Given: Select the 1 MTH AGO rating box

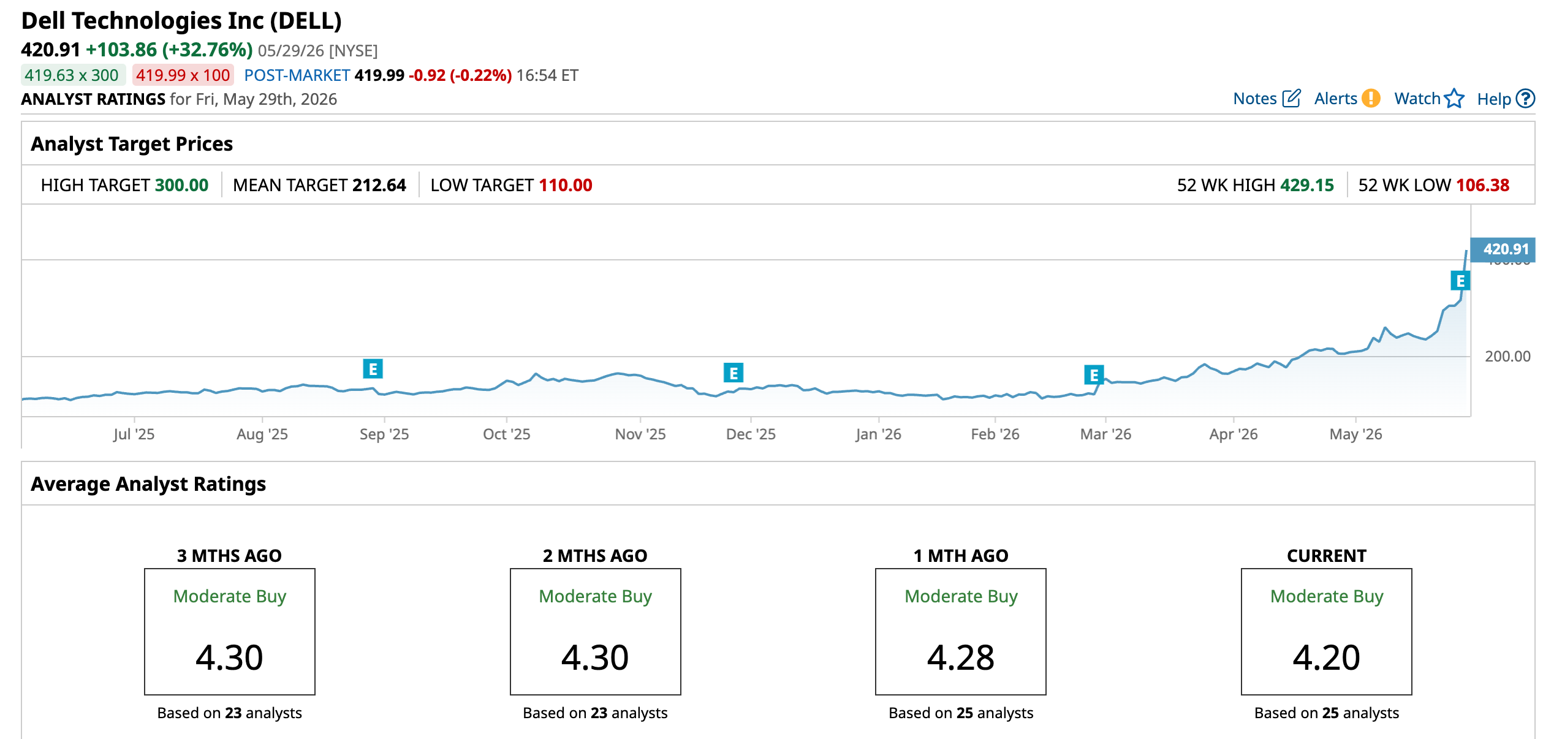Looking at the screenshot, I should pos(961,632).
